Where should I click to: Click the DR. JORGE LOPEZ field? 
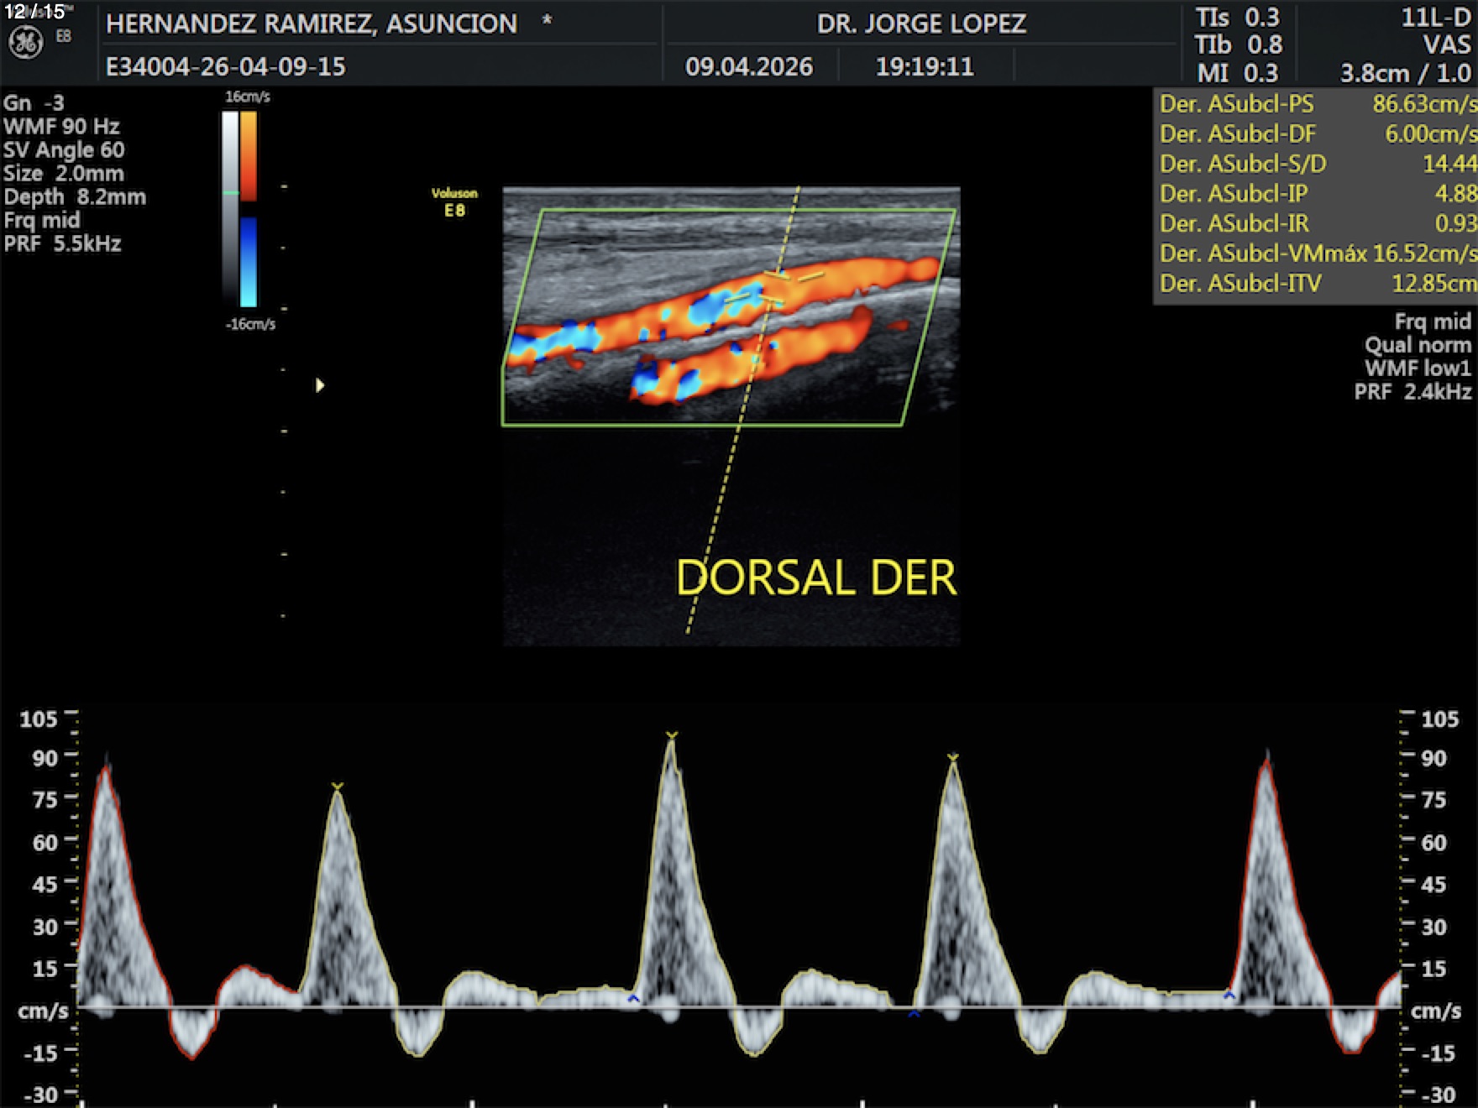coord(921,24)
